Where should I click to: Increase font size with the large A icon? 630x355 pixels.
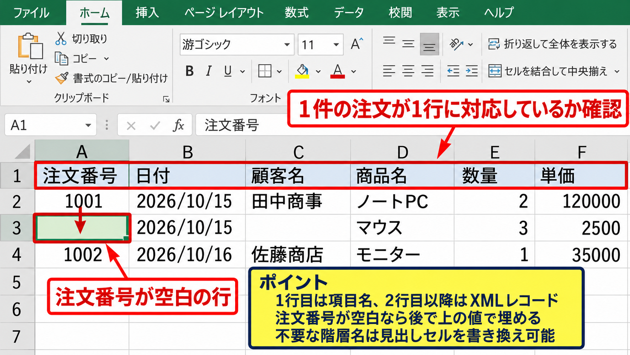pos(356,44)
